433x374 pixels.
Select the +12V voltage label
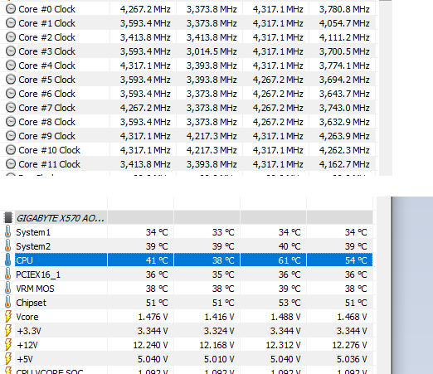tap(27, 345)
